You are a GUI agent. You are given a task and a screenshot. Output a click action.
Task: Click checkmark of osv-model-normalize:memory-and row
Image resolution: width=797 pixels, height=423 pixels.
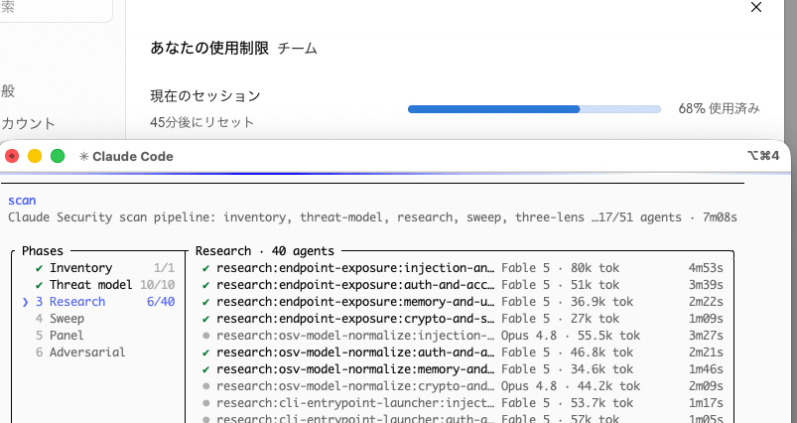pyautogui.click(x=205, y=368)
